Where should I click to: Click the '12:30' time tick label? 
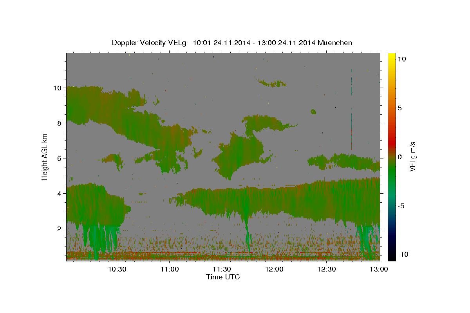click(x=326, y=269)
